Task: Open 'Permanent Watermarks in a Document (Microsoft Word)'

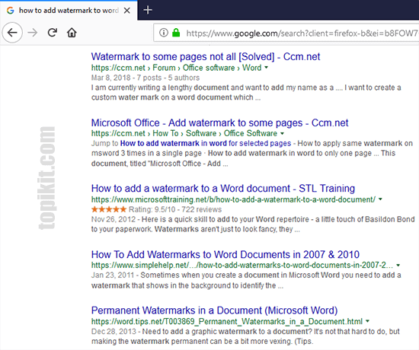Action: 214,310
